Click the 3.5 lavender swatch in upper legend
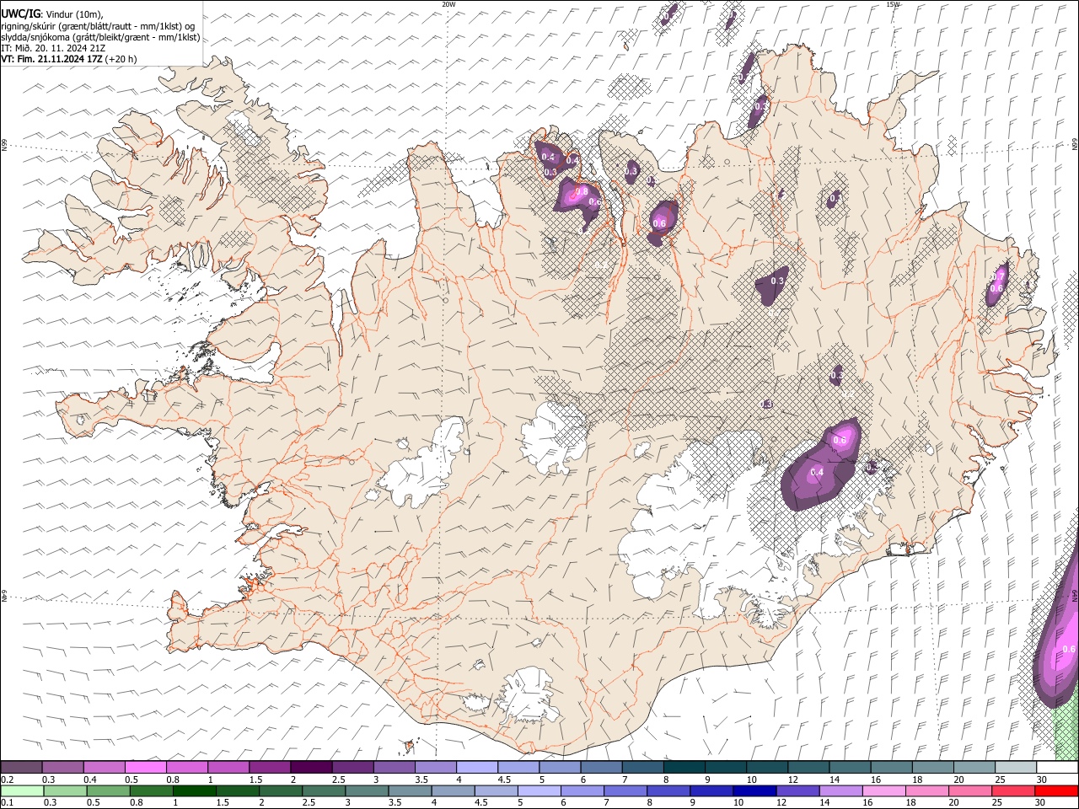1079x809 pixels. [436, 767]
